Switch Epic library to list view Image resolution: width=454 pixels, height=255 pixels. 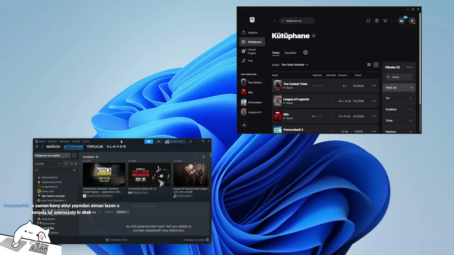[x=376, y=65]
